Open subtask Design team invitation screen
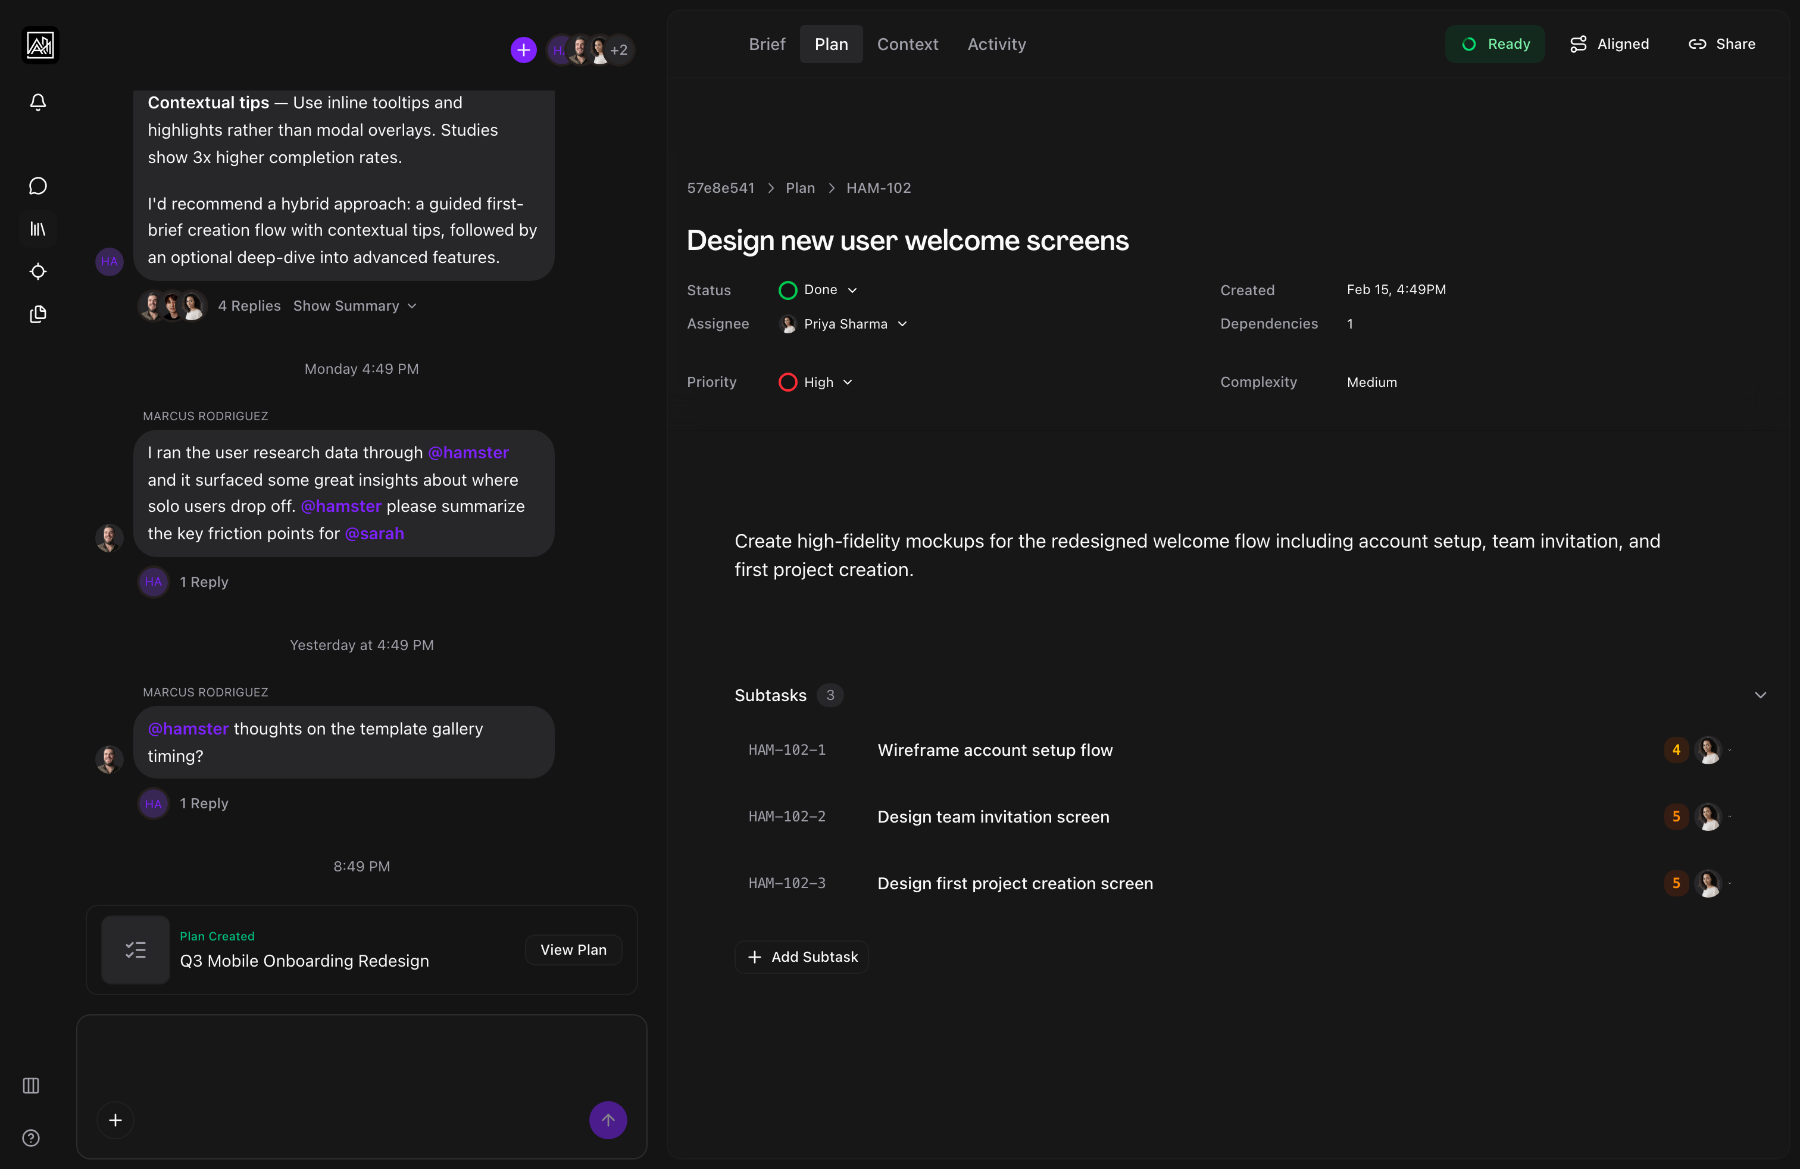The height and width of the screenshot is (1169, 1800). point(993,817)
